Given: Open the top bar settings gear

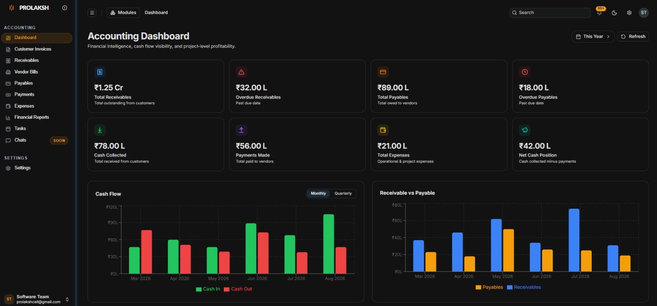Looking at the screenshot, I should [x=629, y=13].
